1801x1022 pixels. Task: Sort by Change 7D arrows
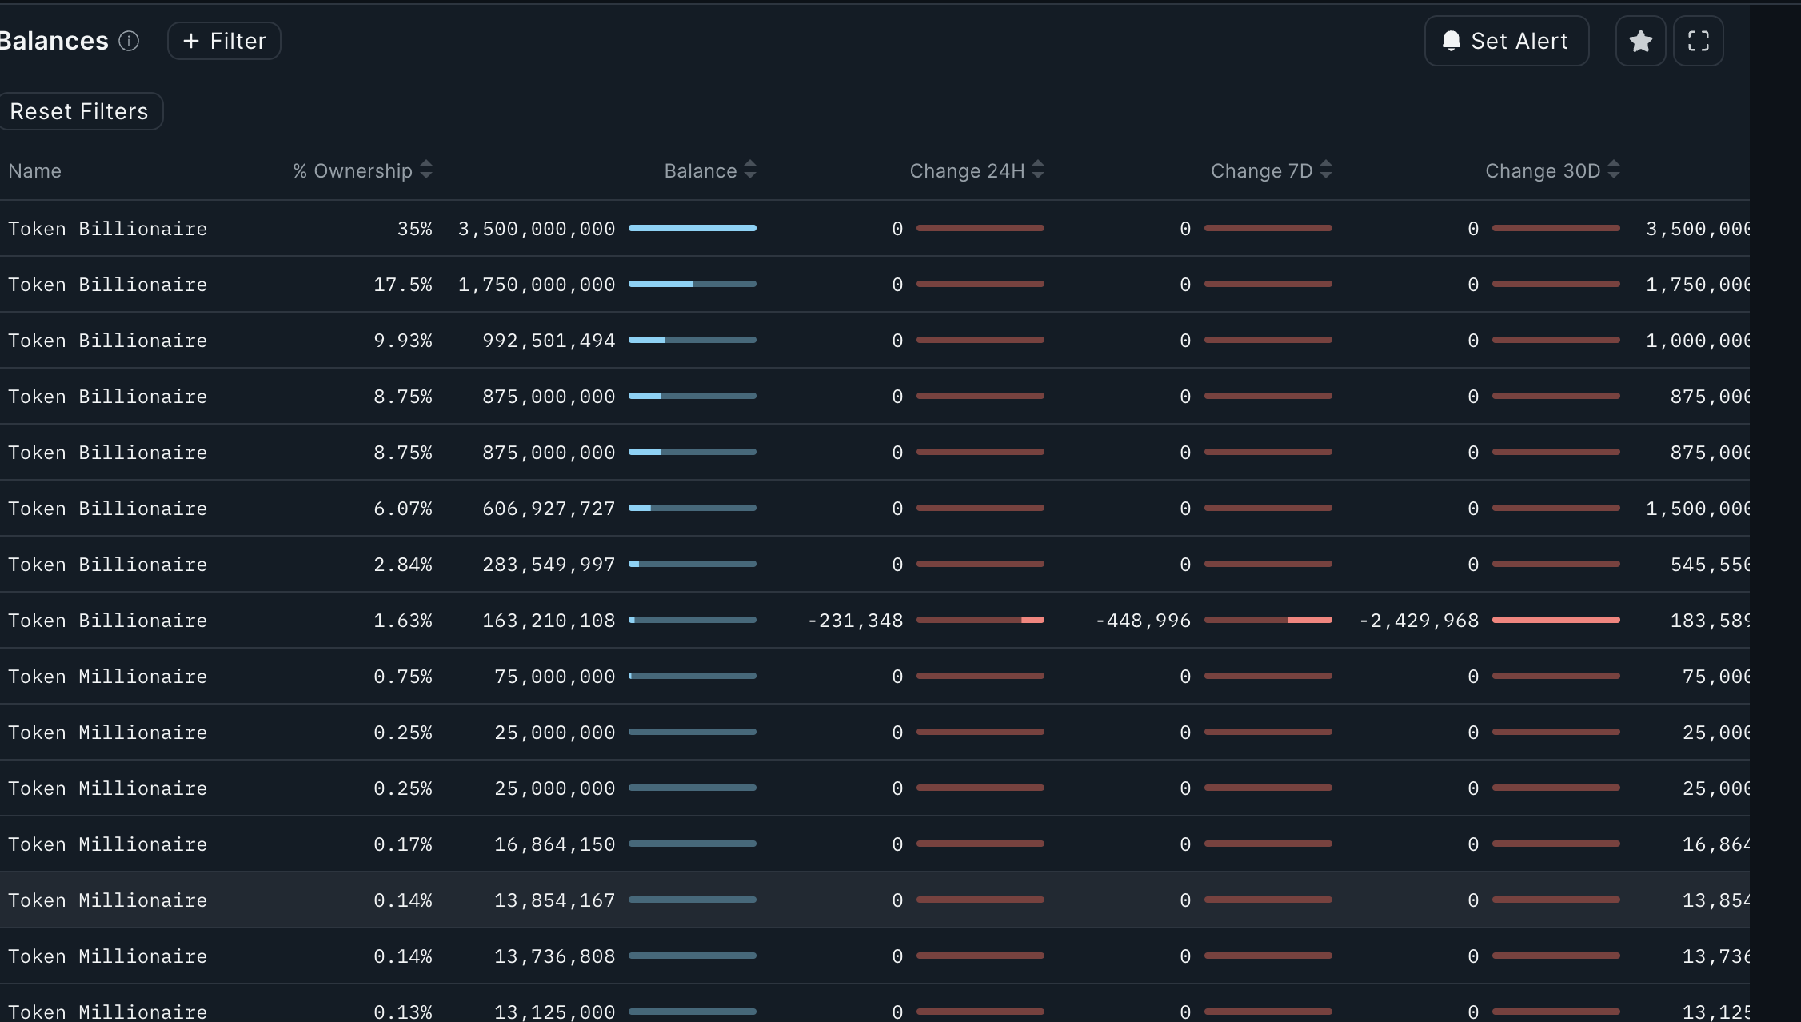(x=1326, y=170)
